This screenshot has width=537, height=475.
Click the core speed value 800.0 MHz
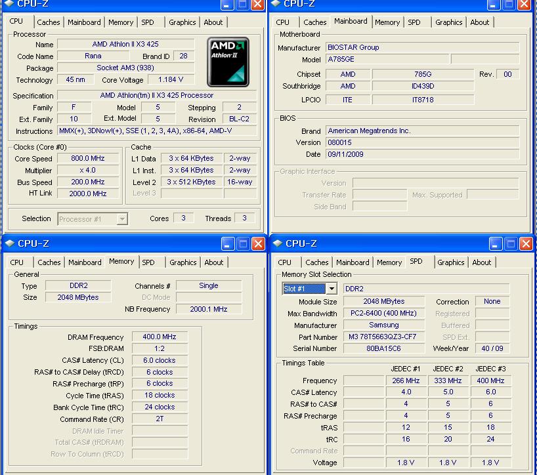(x=88, y=159)
